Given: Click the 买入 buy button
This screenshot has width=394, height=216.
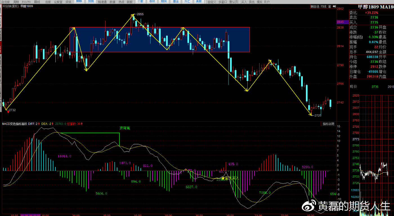Looking at the screenshot, I should click(244, 2).
